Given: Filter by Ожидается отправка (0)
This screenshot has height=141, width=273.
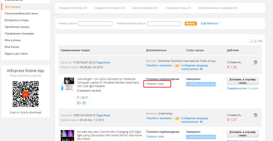Looking at the screenshot, I should [x=110, y=8].
